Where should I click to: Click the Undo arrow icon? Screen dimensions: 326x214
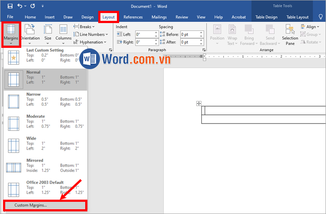20,6
